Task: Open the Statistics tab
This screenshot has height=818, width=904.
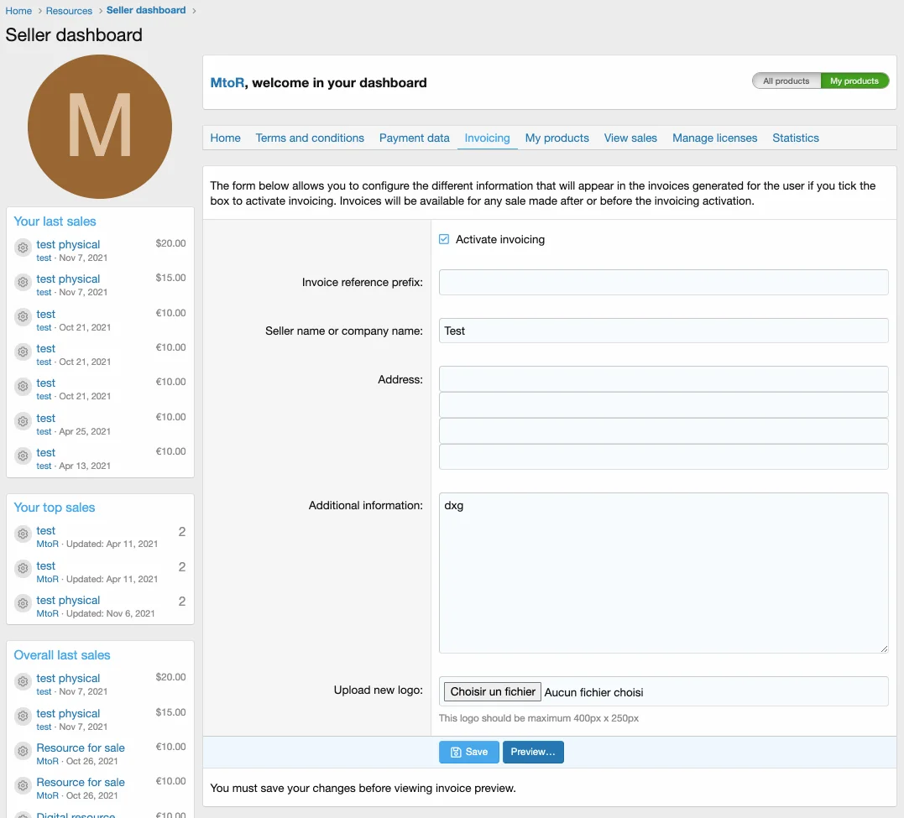Action: 795,138
